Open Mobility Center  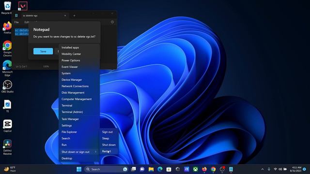coord(79,54)
